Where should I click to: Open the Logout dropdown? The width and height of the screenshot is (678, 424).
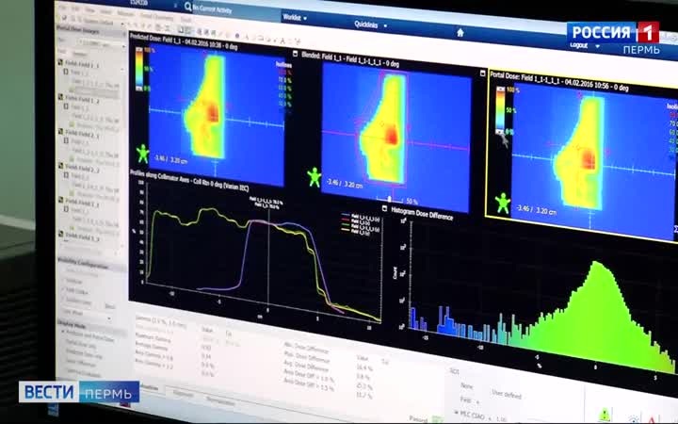(584, 45)
